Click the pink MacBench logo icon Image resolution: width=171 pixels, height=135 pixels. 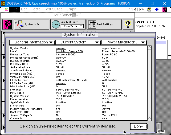(x=8, y=24)
